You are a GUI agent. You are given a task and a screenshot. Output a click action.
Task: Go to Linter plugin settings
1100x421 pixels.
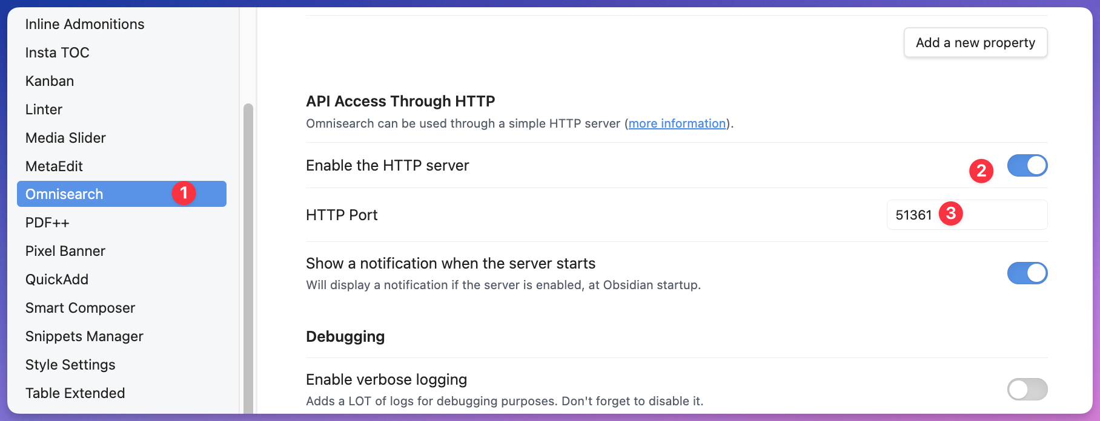point(44,109)
